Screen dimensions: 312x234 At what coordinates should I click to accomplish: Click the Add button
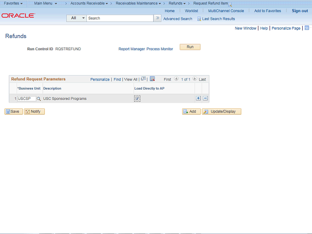[x=191, y=112]
